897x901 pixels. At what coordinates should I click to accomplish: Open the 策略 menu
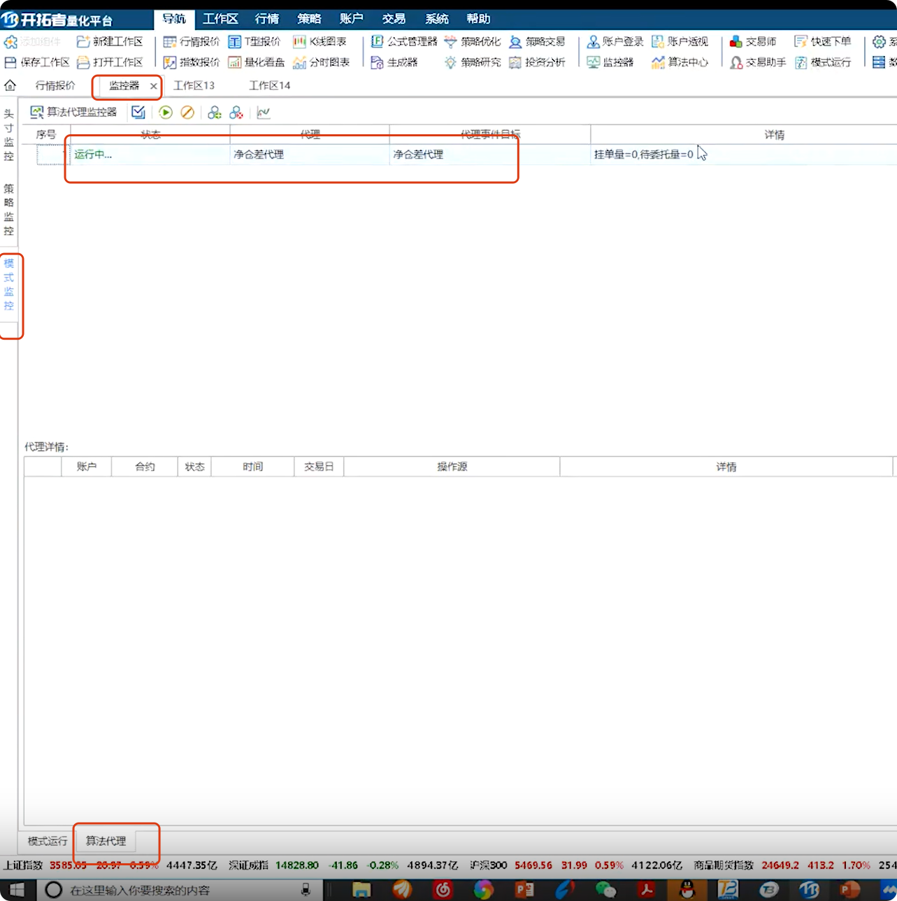click(308, 19)
